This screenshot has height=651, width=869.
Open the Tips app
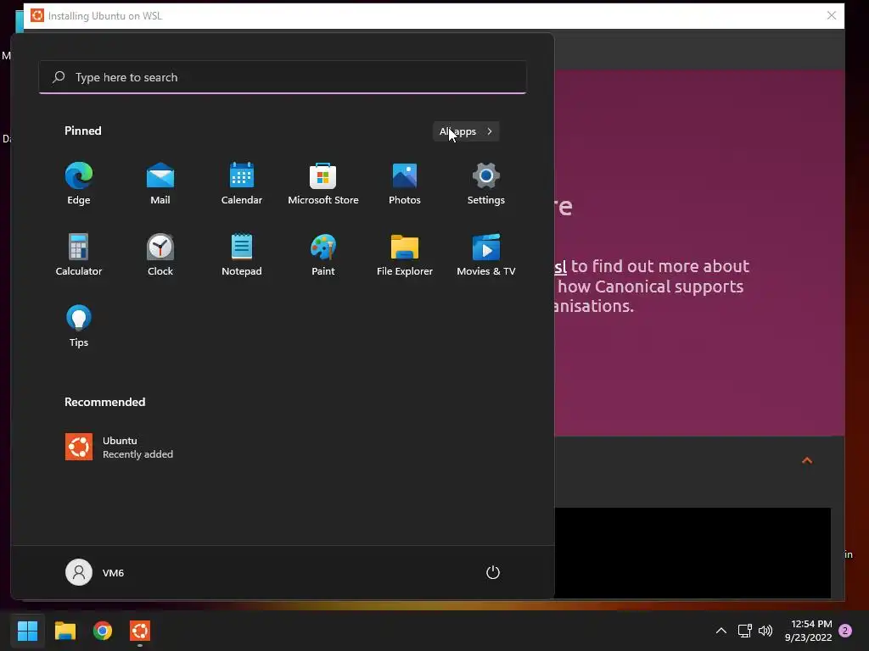[x=79, y=326]
